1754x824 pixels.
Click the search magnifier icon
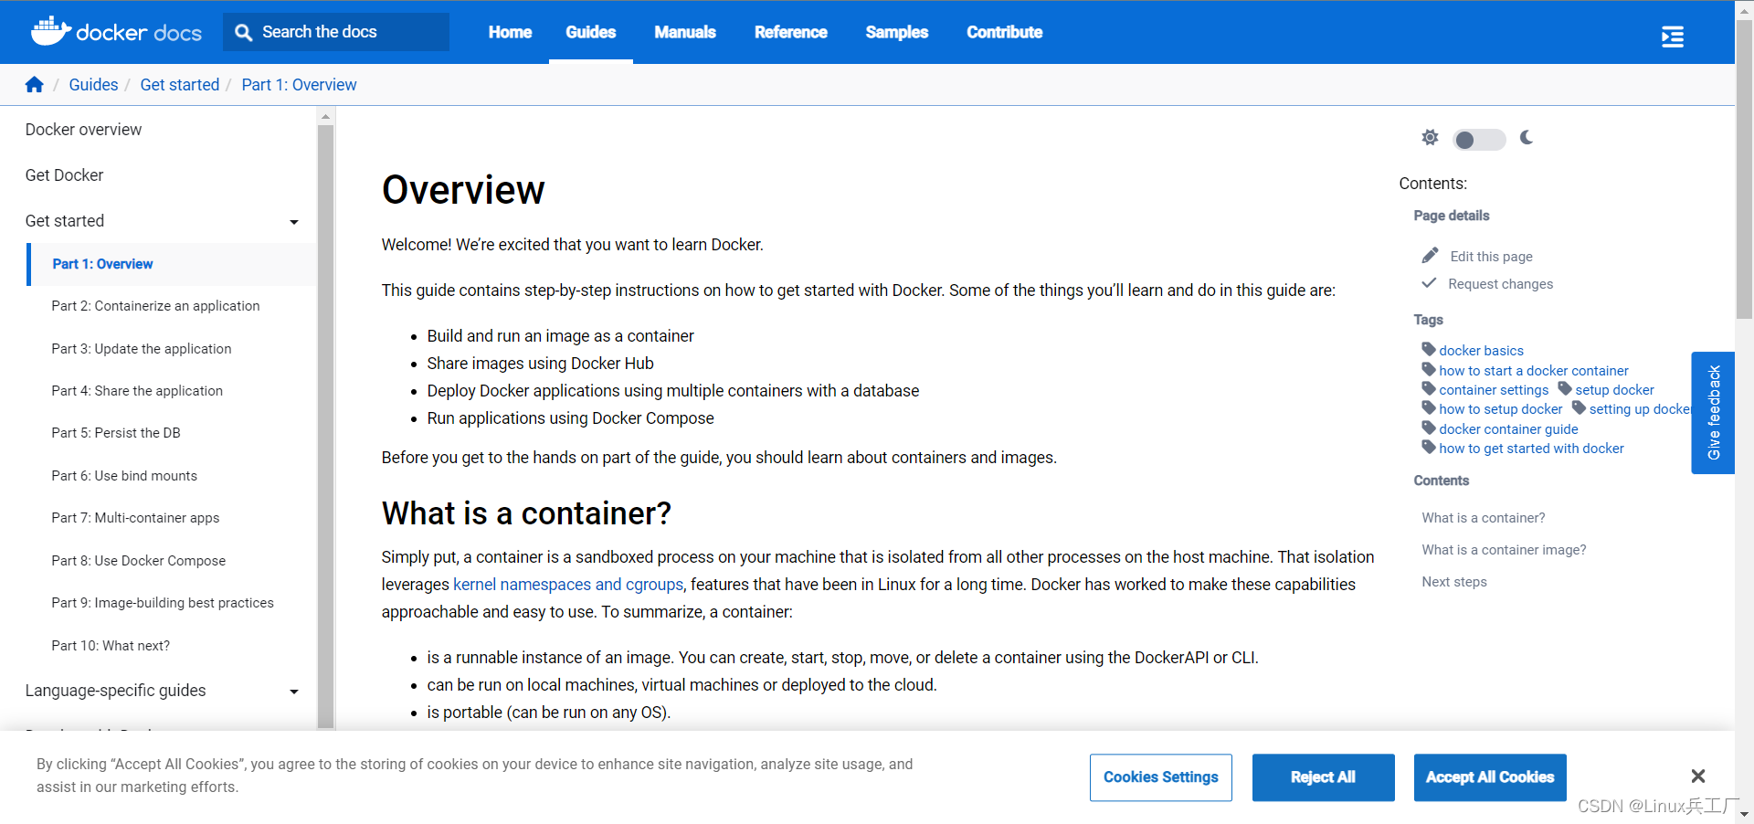pyautogui.click(x=243, y=32)
